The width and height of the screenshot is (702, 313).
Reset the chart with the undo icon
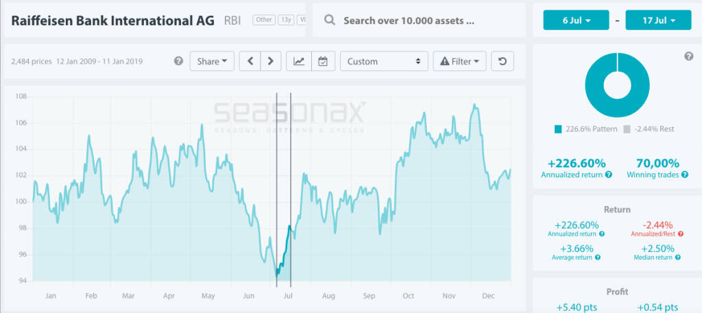tap(503, 61)
